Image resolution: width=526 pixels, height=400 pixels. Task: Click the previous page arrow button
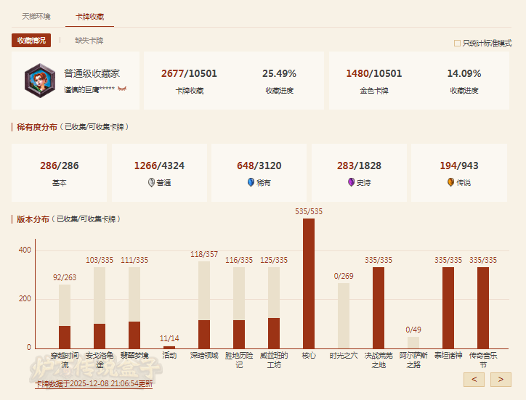474,379
